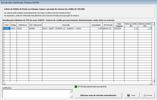Click the Item column header
The width and height of the screenshot is (157, 100).
pyautogui.click(x=7, y=25)
